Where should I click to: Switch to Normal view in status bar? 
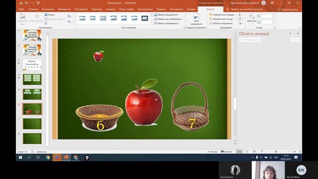[239, 152]
